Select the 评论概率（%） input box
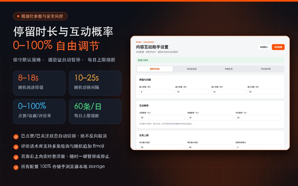298x186 pixels. click(x=258, y=118)
